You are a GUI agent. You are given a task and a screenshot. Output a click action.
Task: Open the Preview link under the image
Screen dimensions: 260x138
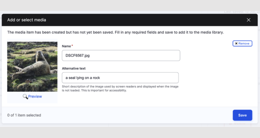(x=35, y=96)
